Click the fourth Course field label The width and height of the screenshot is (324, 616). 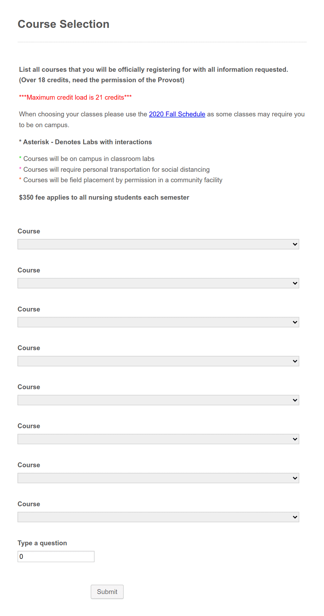tap(29, 348)
